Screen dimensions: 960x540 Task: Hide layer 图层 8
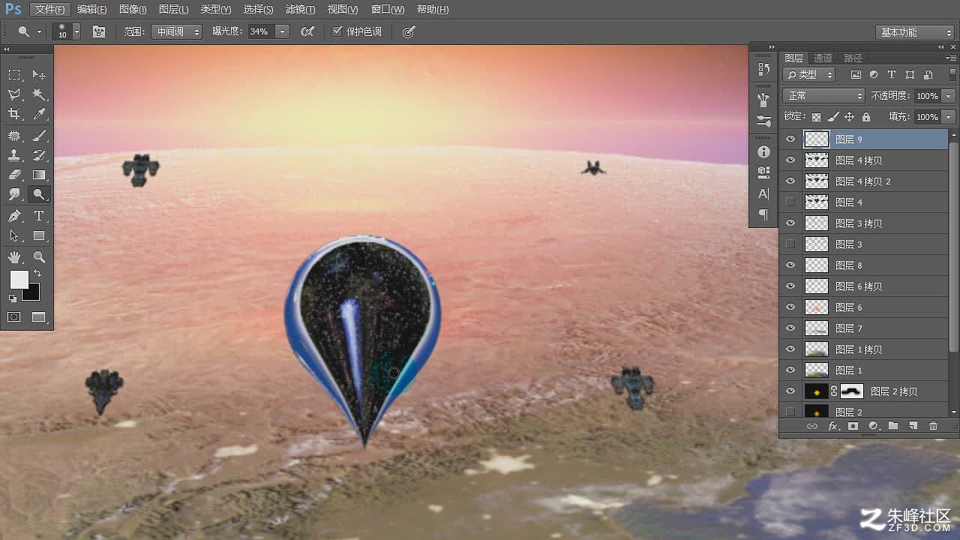click(x=790, y=265)
